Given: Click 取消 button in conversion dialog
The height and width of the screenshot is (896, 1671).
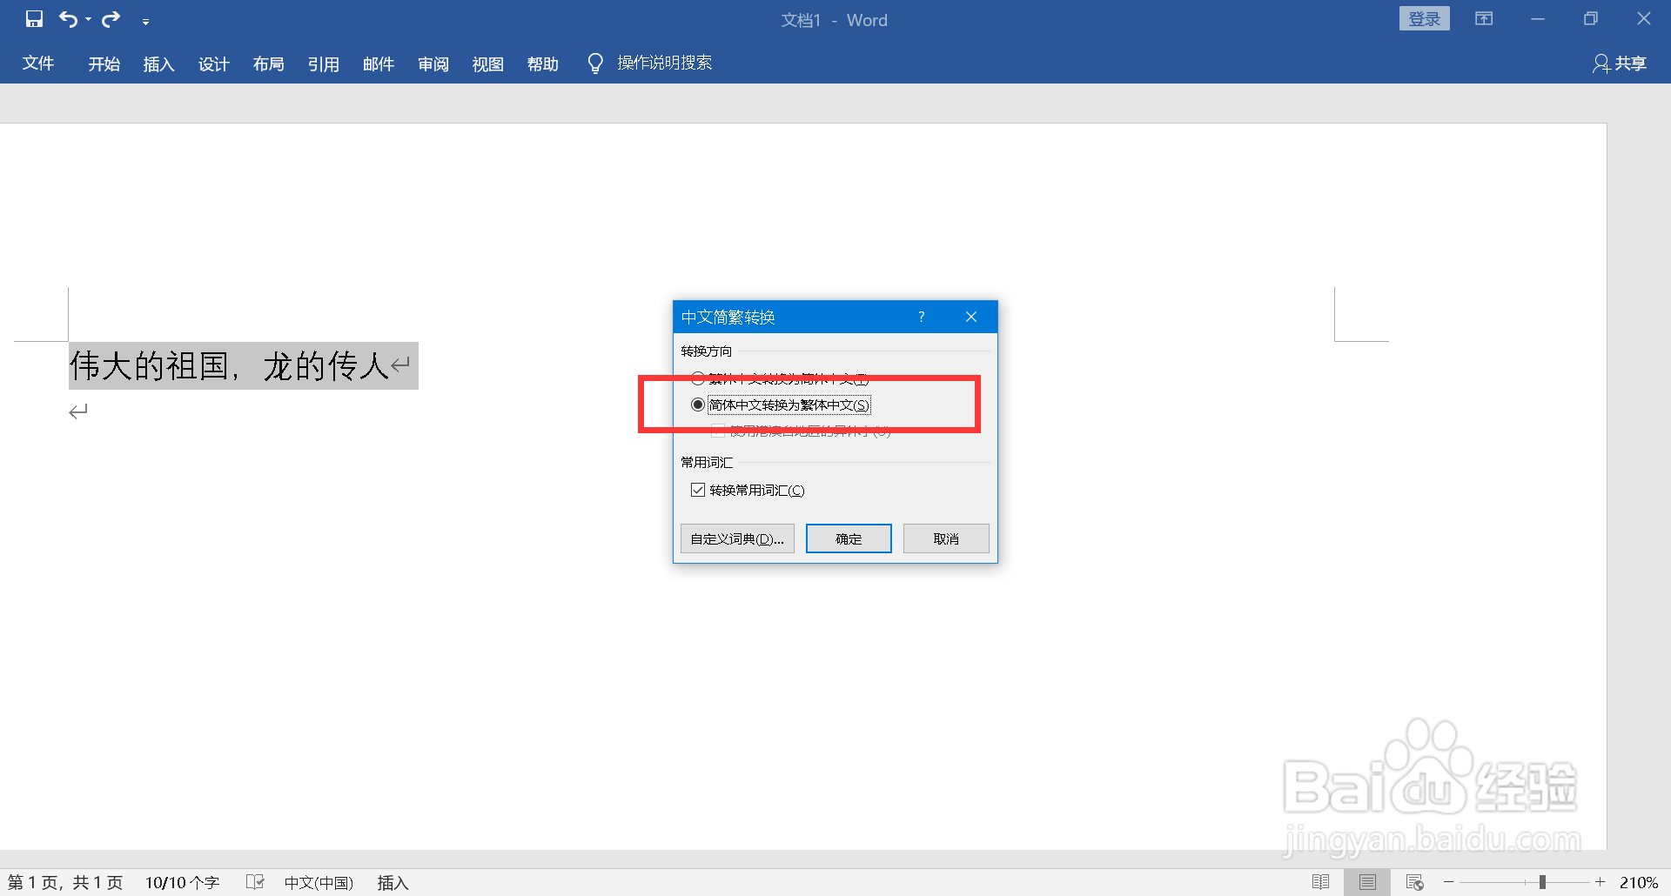Looking at the screenshot, I should [946, 538].
